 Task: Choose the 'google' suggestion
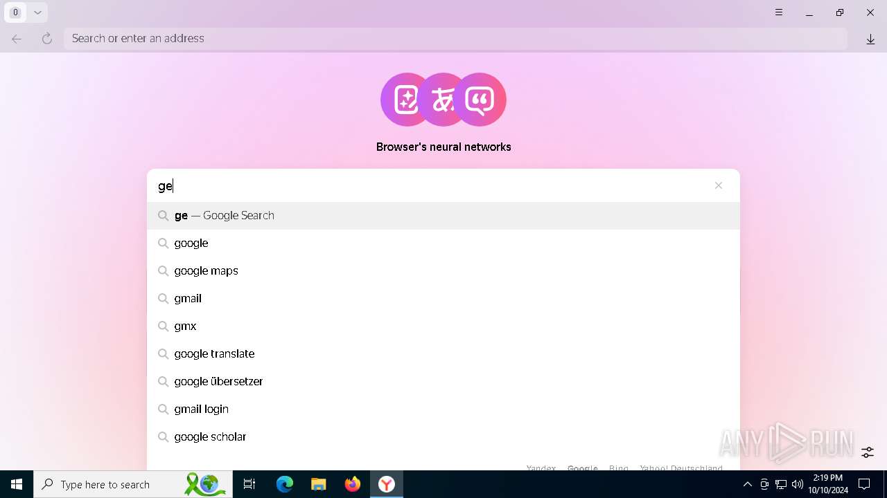point(443,243)
